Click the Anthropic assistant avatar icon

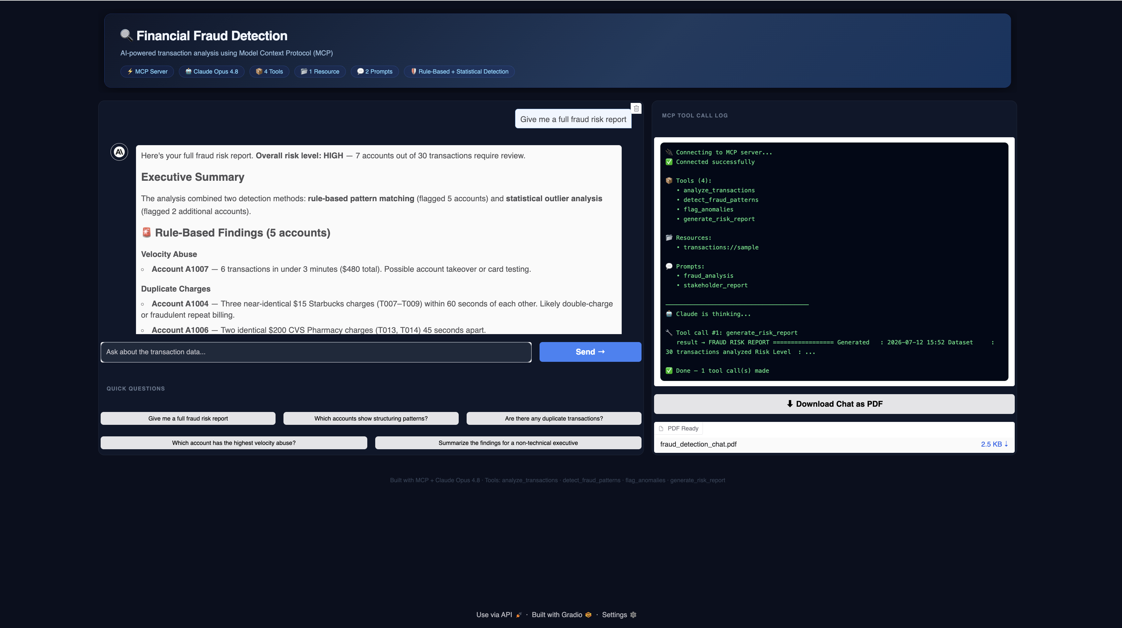pyautogui.click(x=119, y=152)
